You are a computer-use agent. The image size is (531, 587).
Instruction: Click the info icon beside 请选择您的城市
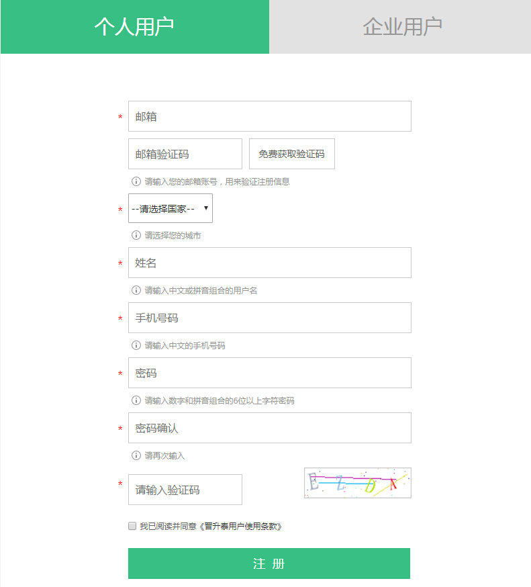(136, 235)
